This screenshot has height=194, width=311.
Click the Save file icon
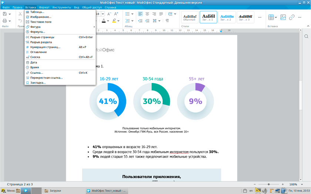5,14
